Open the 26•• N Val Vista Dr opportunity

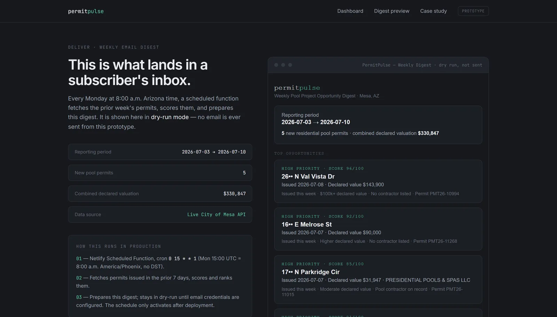tap(378, 181)
